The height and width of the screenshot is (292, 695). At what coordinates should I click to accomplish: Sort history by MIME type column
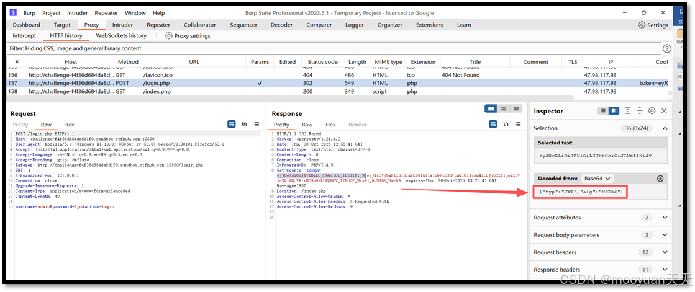pos(389,62)
